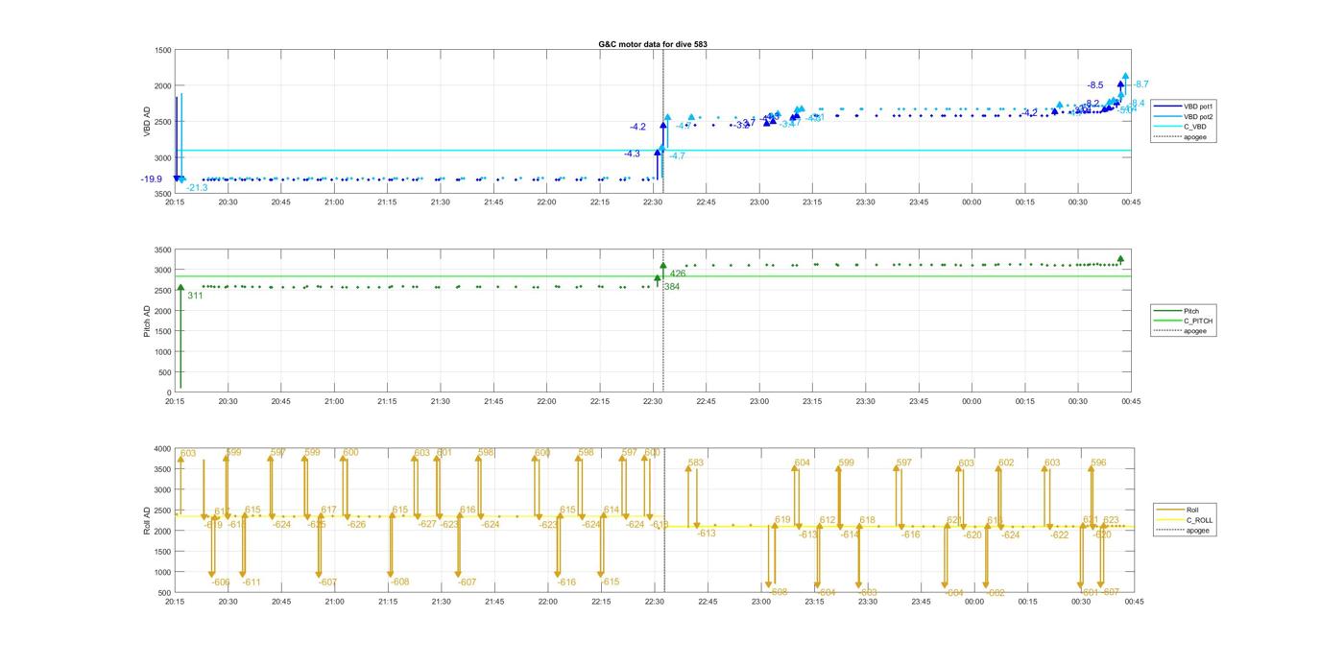Click the "-627" roll data label
1344x665 pixels.
427,524
